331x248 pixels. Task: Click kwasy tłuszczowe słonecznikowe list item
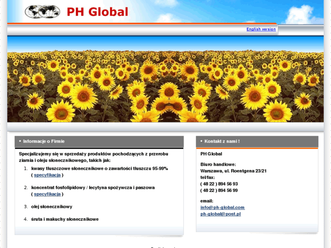[100, 168]
